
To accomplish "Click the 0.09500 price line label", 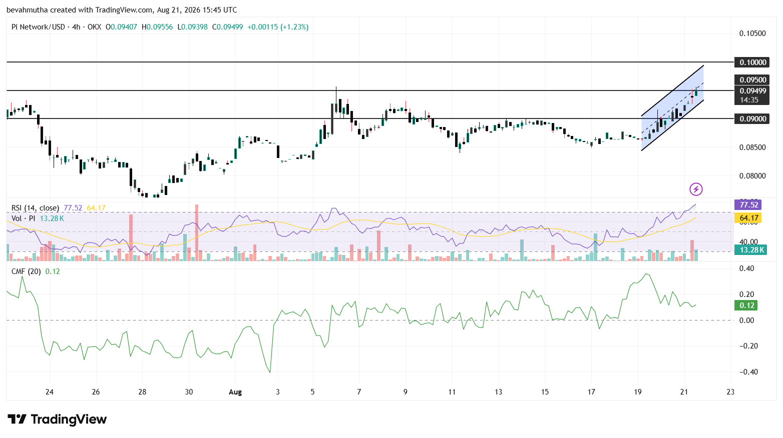I will [753, 80].
